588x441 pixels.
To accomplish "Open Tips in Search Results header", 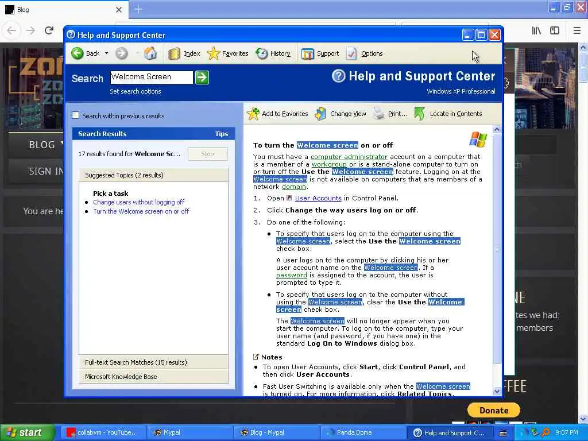I will [x=221, y=134].
